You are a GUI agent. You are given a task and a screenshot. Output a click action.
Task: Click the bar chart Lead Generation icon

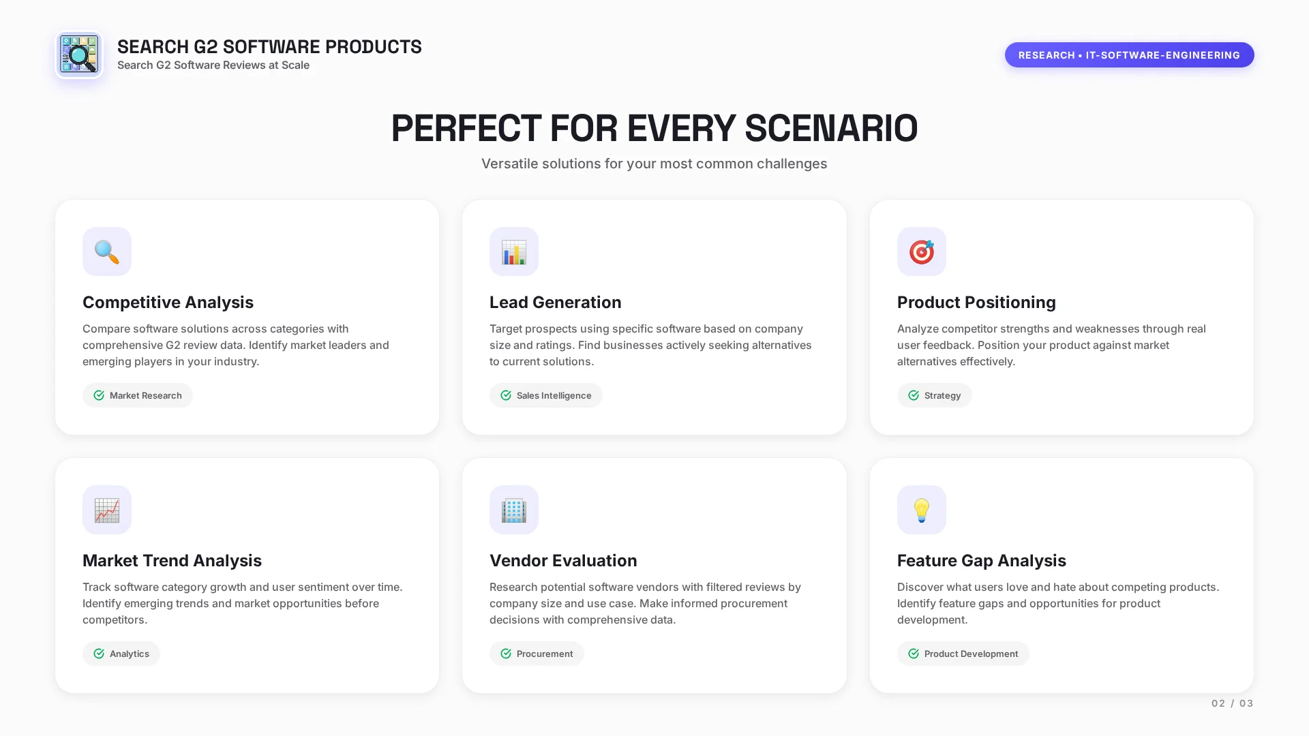[x=514, y=251]
